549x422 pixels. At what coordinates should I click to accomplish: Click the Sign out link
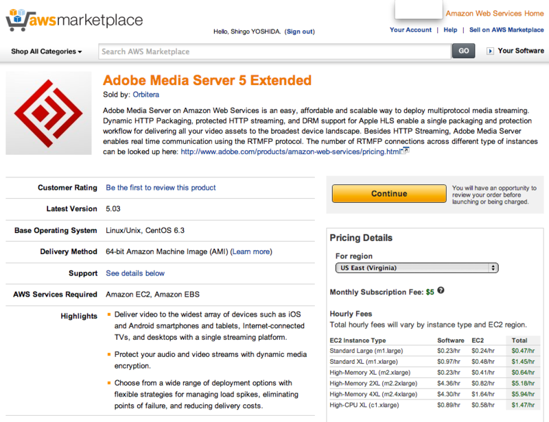click(x=300, y=32)
